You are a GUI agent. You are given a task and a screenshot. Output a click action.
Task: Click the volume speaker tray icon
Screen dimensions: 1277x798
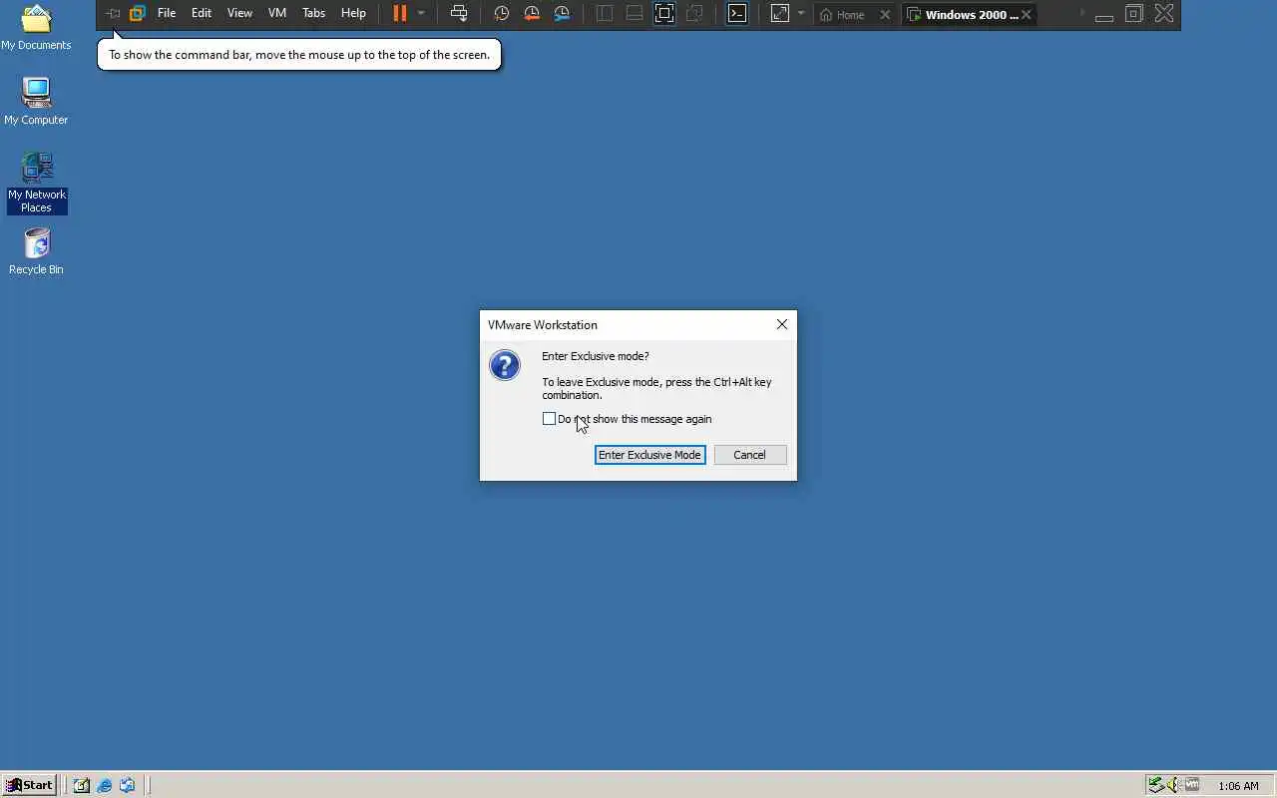pos(1173,785)
